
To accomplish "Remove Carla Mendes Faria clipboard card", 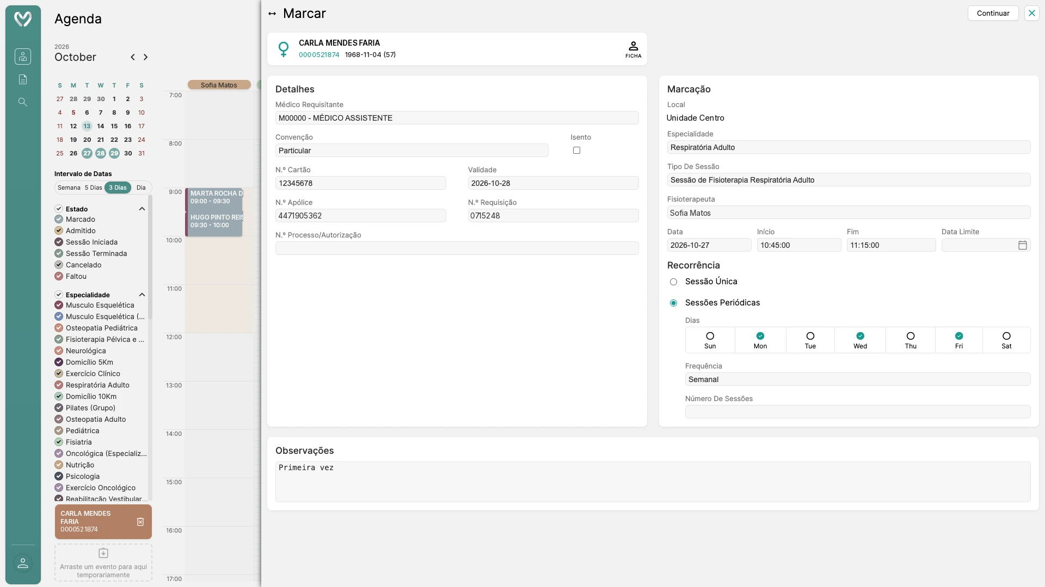I will pos(140,522).
